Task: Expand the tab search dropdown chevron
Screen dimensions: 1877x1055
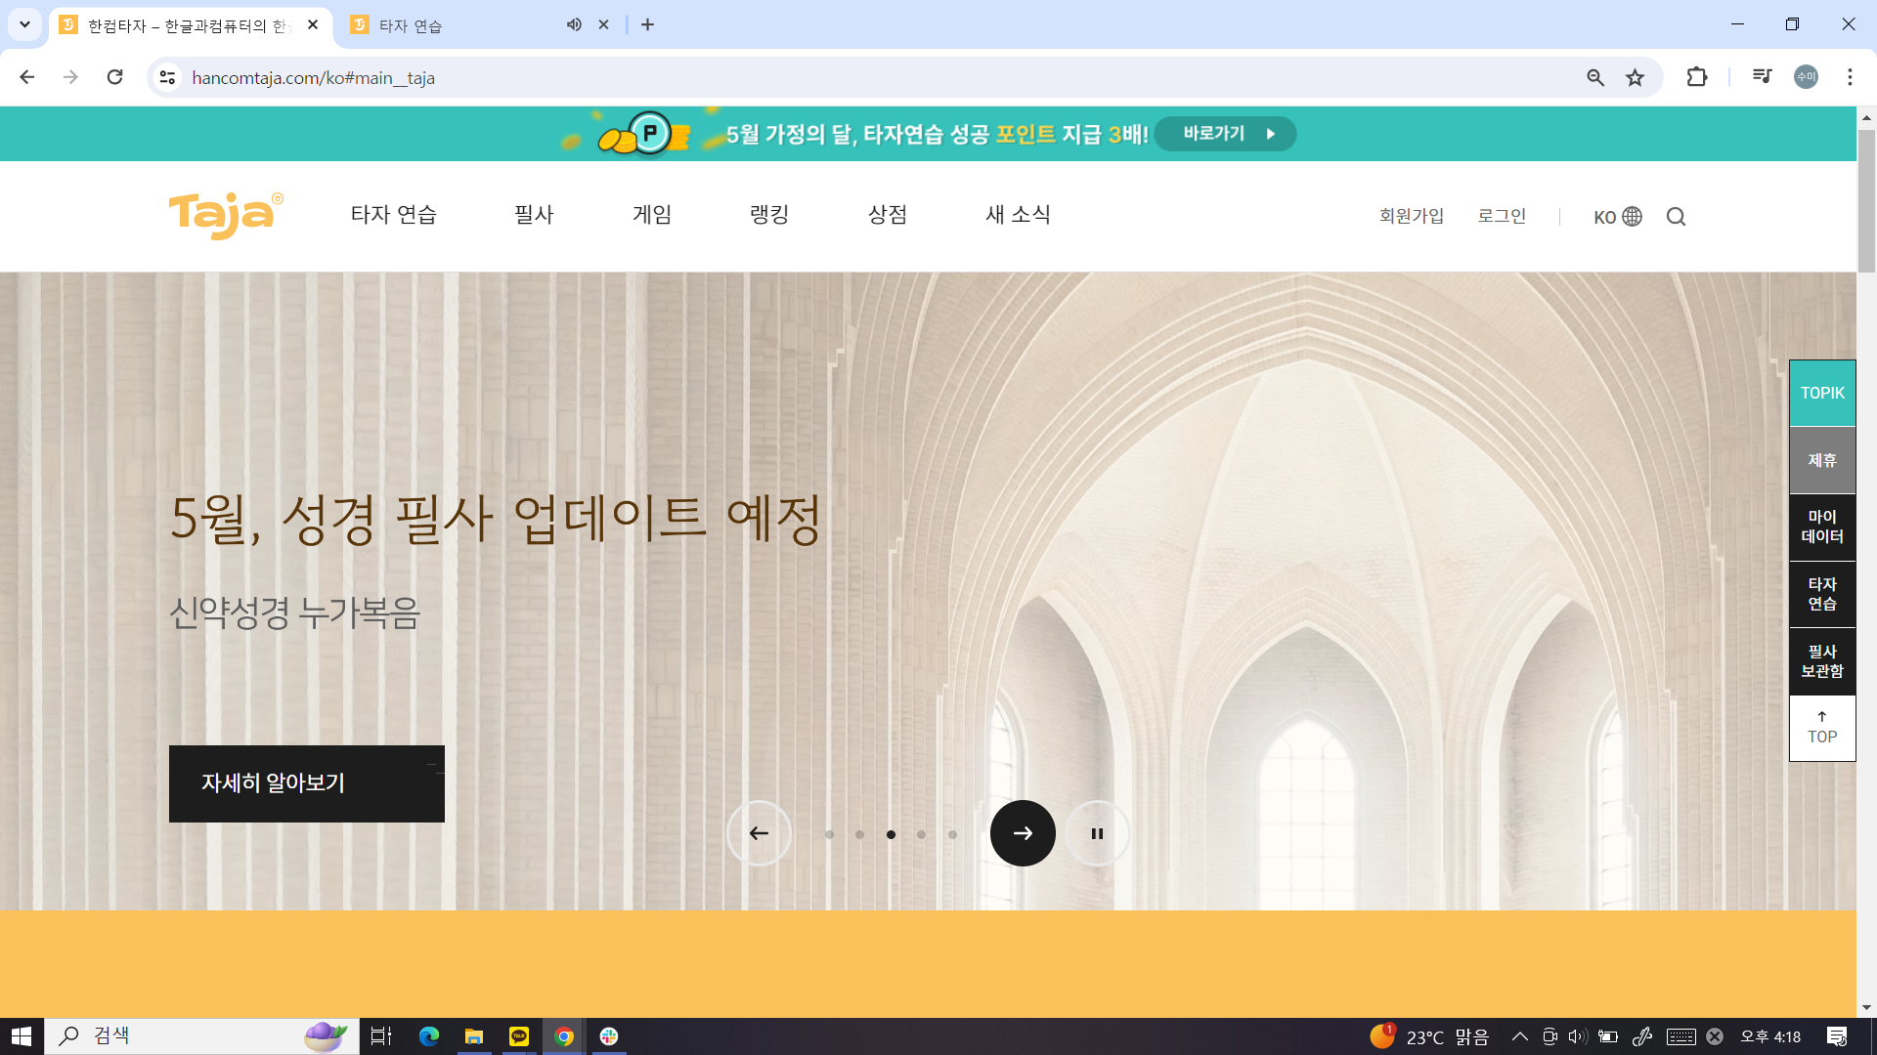Action: [24, 24]
